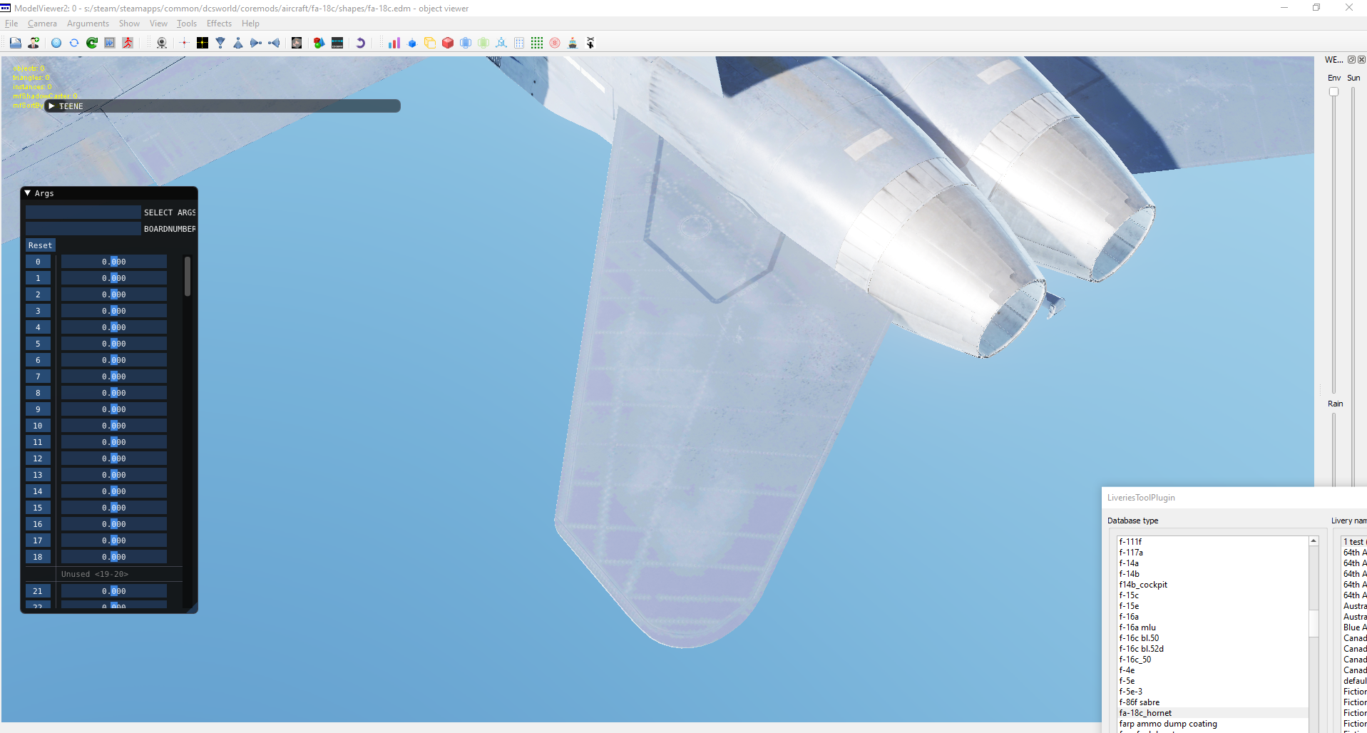Click the argument 15 value slider

point(113,508)
